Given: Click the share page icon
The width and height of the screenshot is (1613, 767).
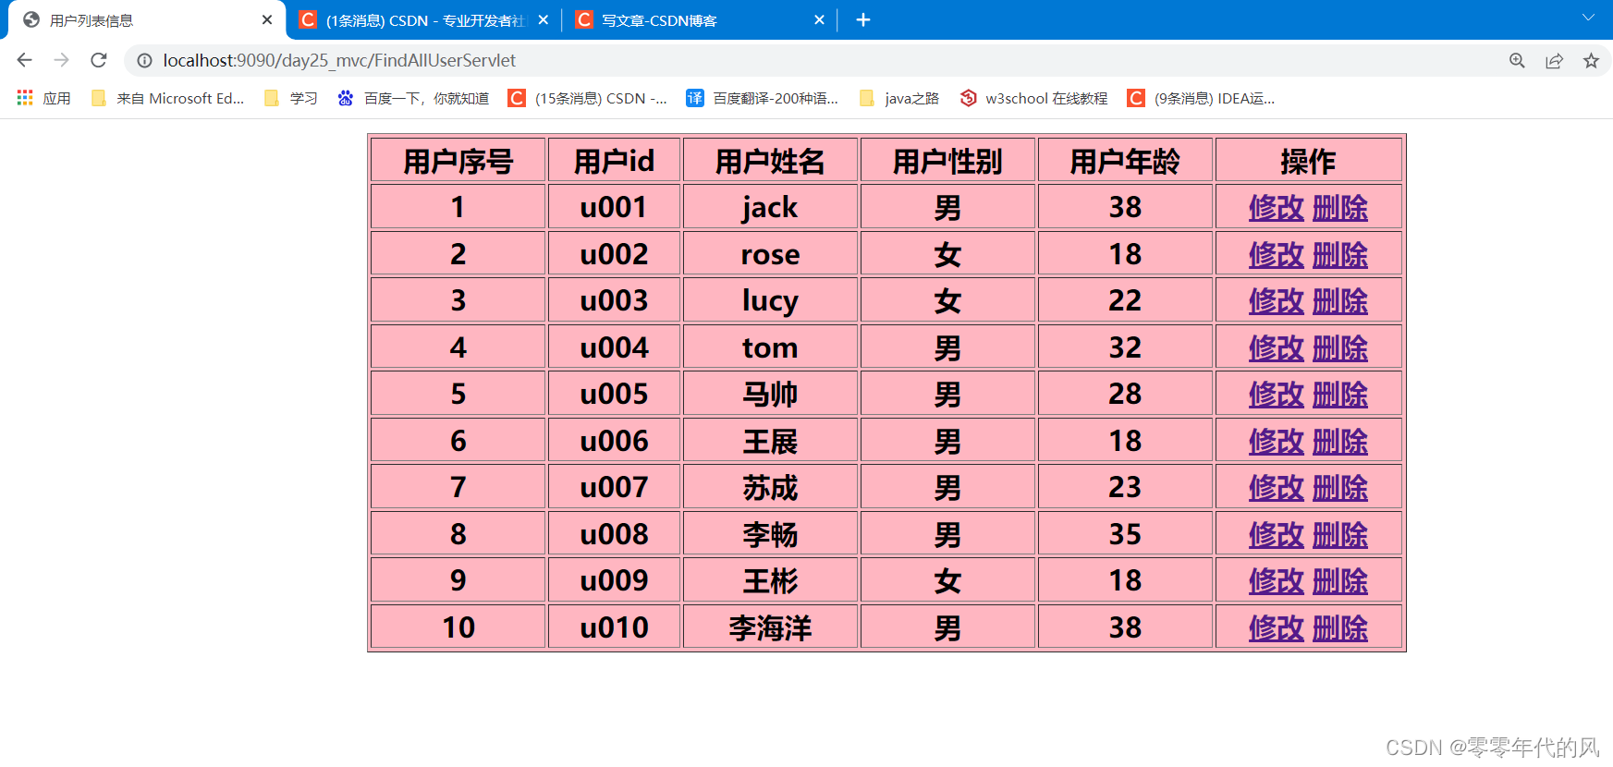Looking at the screenshot, I should coord(1554,60).
